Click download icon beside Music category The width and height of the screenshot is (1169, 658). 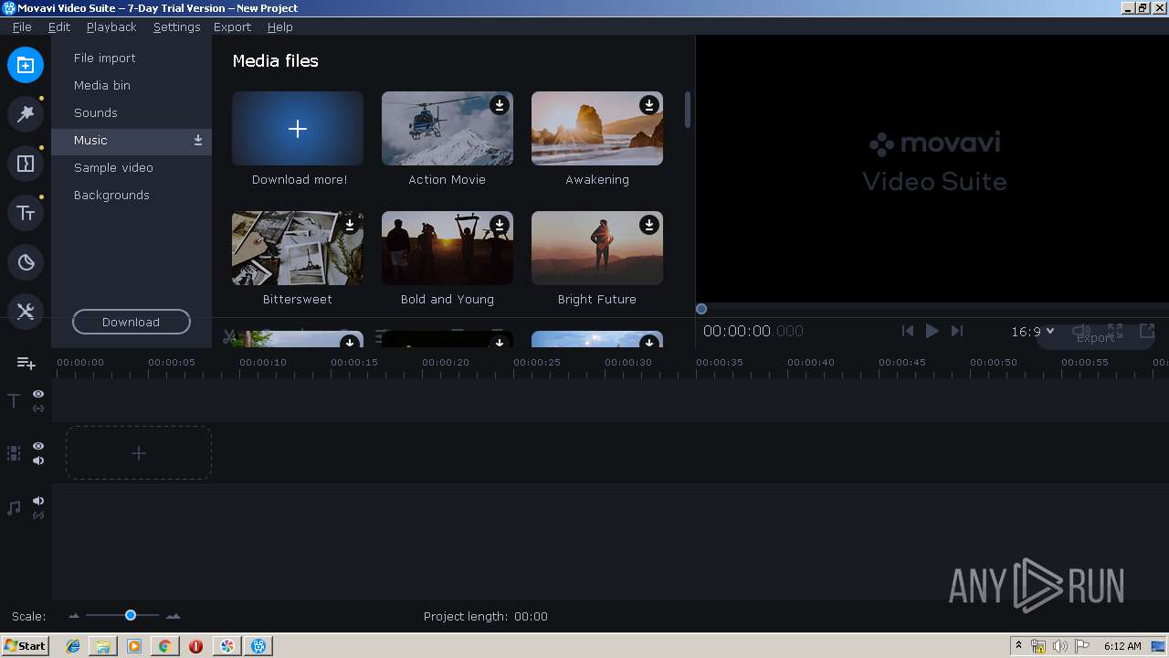pyautogui.click(x=197, y=141)
